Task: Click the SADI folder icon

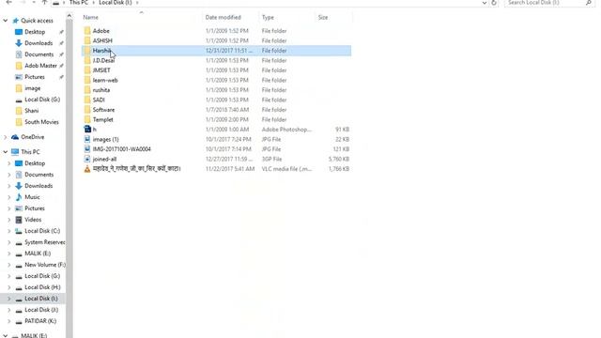Action: [87, 100]
